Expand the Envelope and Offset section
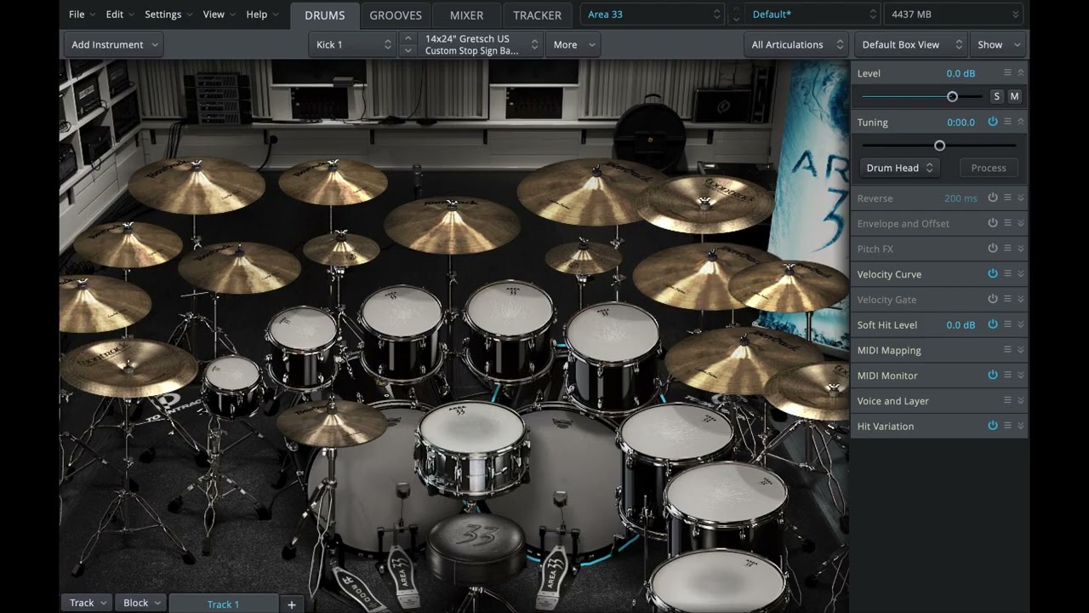The height and width of the screenshot is (613, 1089). coord(1020,223)
